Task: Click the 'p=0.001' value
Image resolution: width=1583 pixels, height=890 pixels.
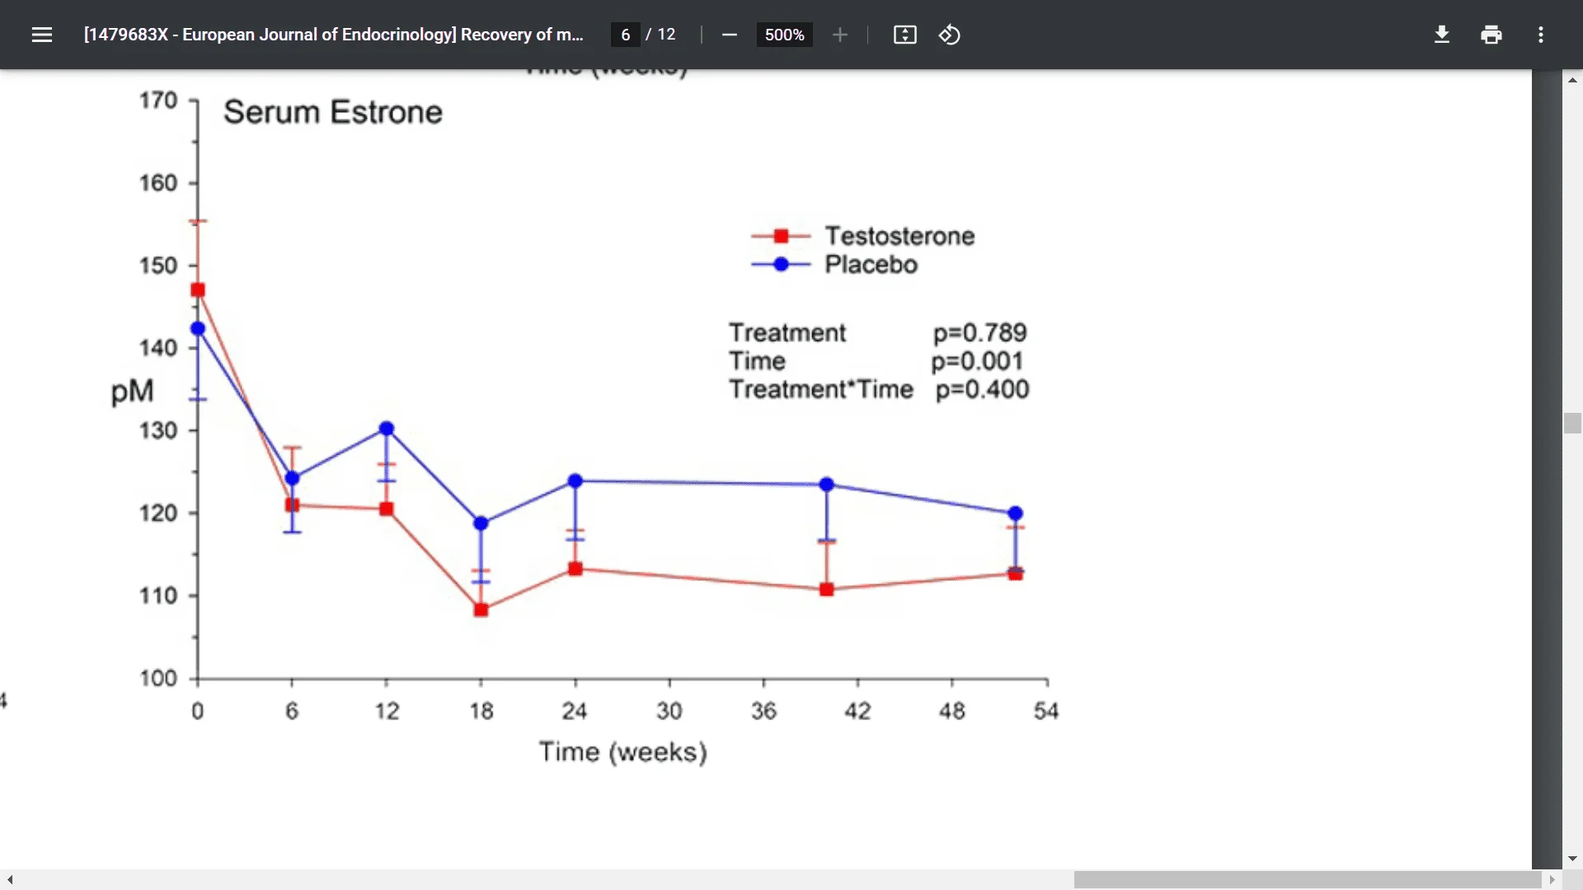Action: pyautogui.click(x=977, y=362)
